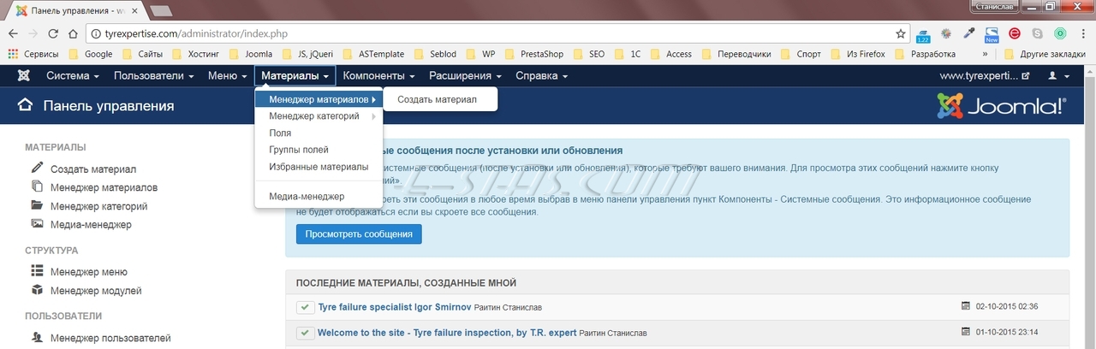The image size is (1096, 349).
Task: Open the Пользователи dropdown menu
Action: [x=153, y=76]
